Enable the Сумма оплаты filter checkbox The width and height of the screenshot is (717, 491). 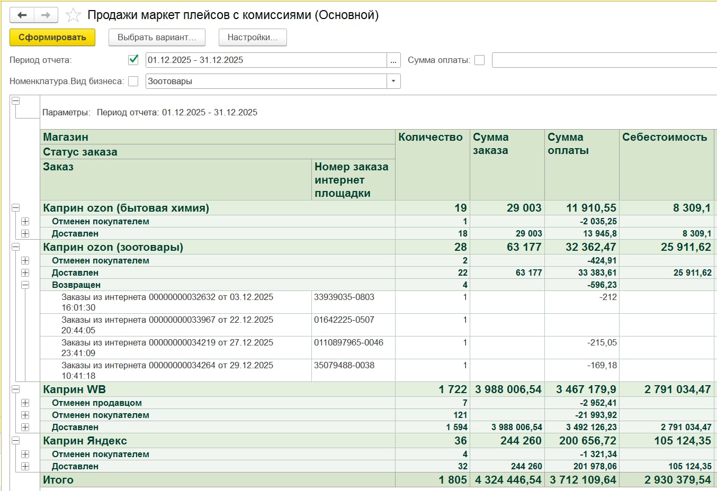[480, 60]
